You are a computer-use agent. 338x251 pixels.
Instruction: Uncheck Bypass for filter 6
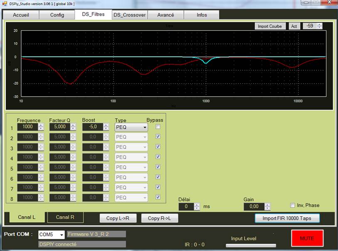158,177
